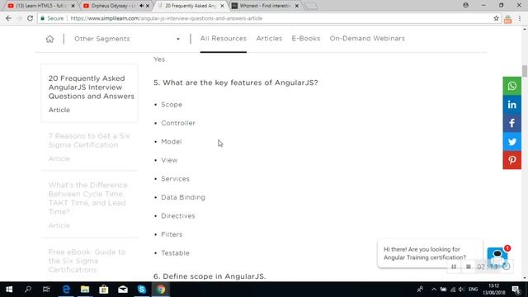
Task: Share the article on LinkedIn
Action: (511, 105)
